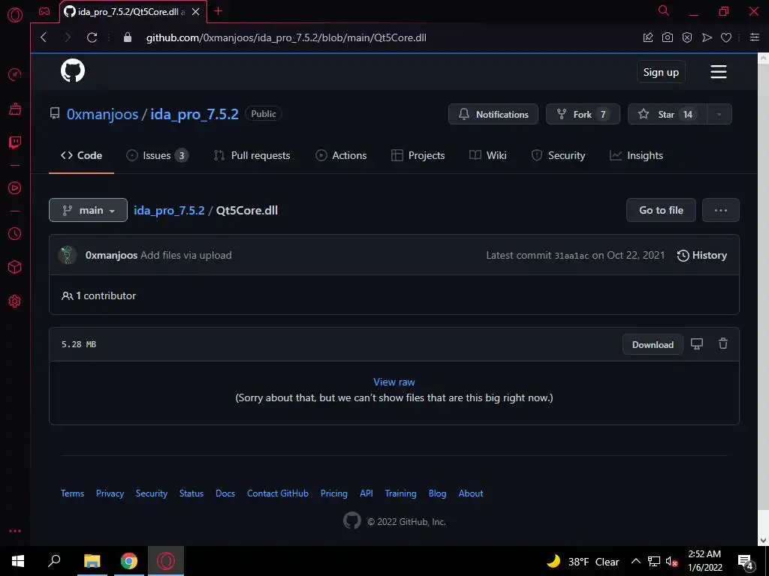Open file with GitHub Desktop icon
The height and width of the screenshot is (576, 769).
click(697, 343)
